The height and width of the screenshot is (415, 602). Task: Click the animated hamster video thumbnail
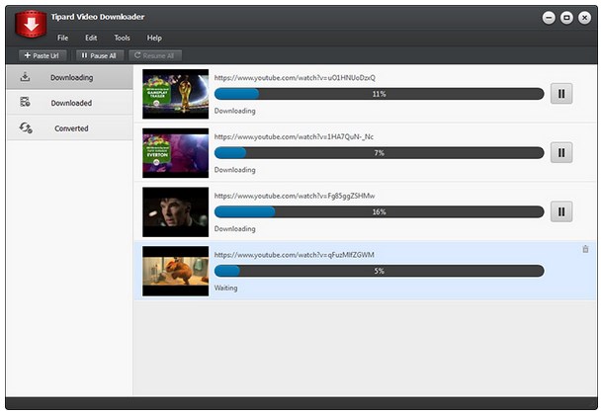coord(175,271)
